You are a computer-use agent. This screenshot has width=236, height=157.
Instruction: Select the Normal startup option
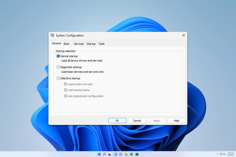58,56
